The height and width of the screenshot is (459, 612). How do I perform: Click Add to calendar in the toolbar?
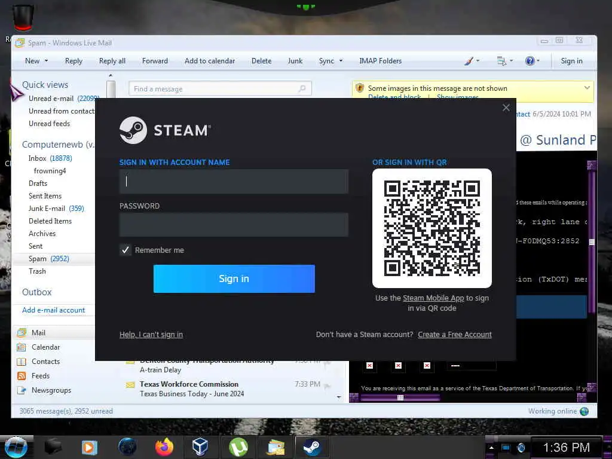[210, 61]
